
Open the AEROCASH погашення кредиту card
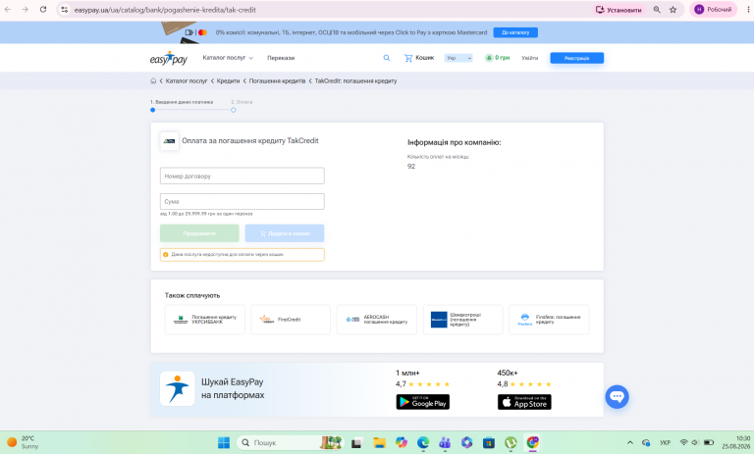pos(377,320)
